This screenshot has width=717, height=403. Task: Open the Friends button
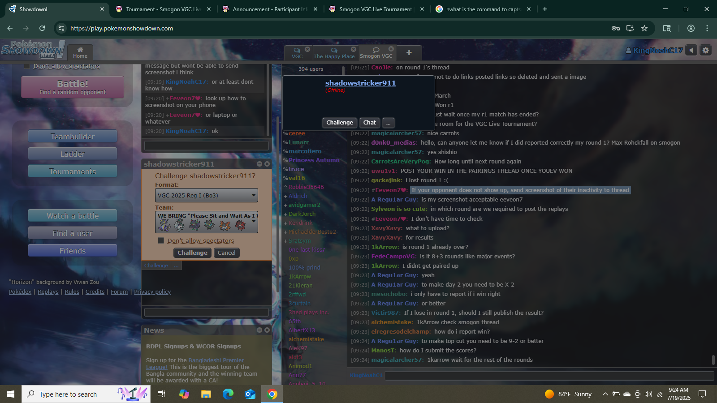pos(73,250)
